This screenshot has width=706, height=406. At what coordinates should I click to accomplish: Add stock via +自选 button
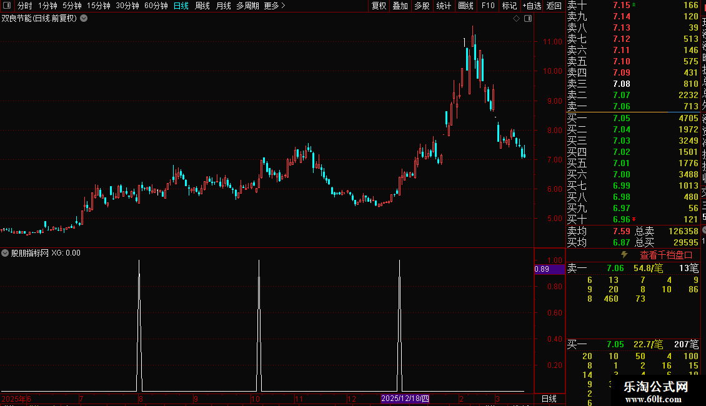tap(532, 6)
